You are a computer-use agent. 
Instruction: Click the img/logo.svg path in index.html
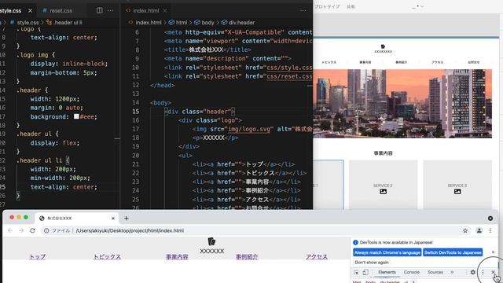click(x=249, y=129)
